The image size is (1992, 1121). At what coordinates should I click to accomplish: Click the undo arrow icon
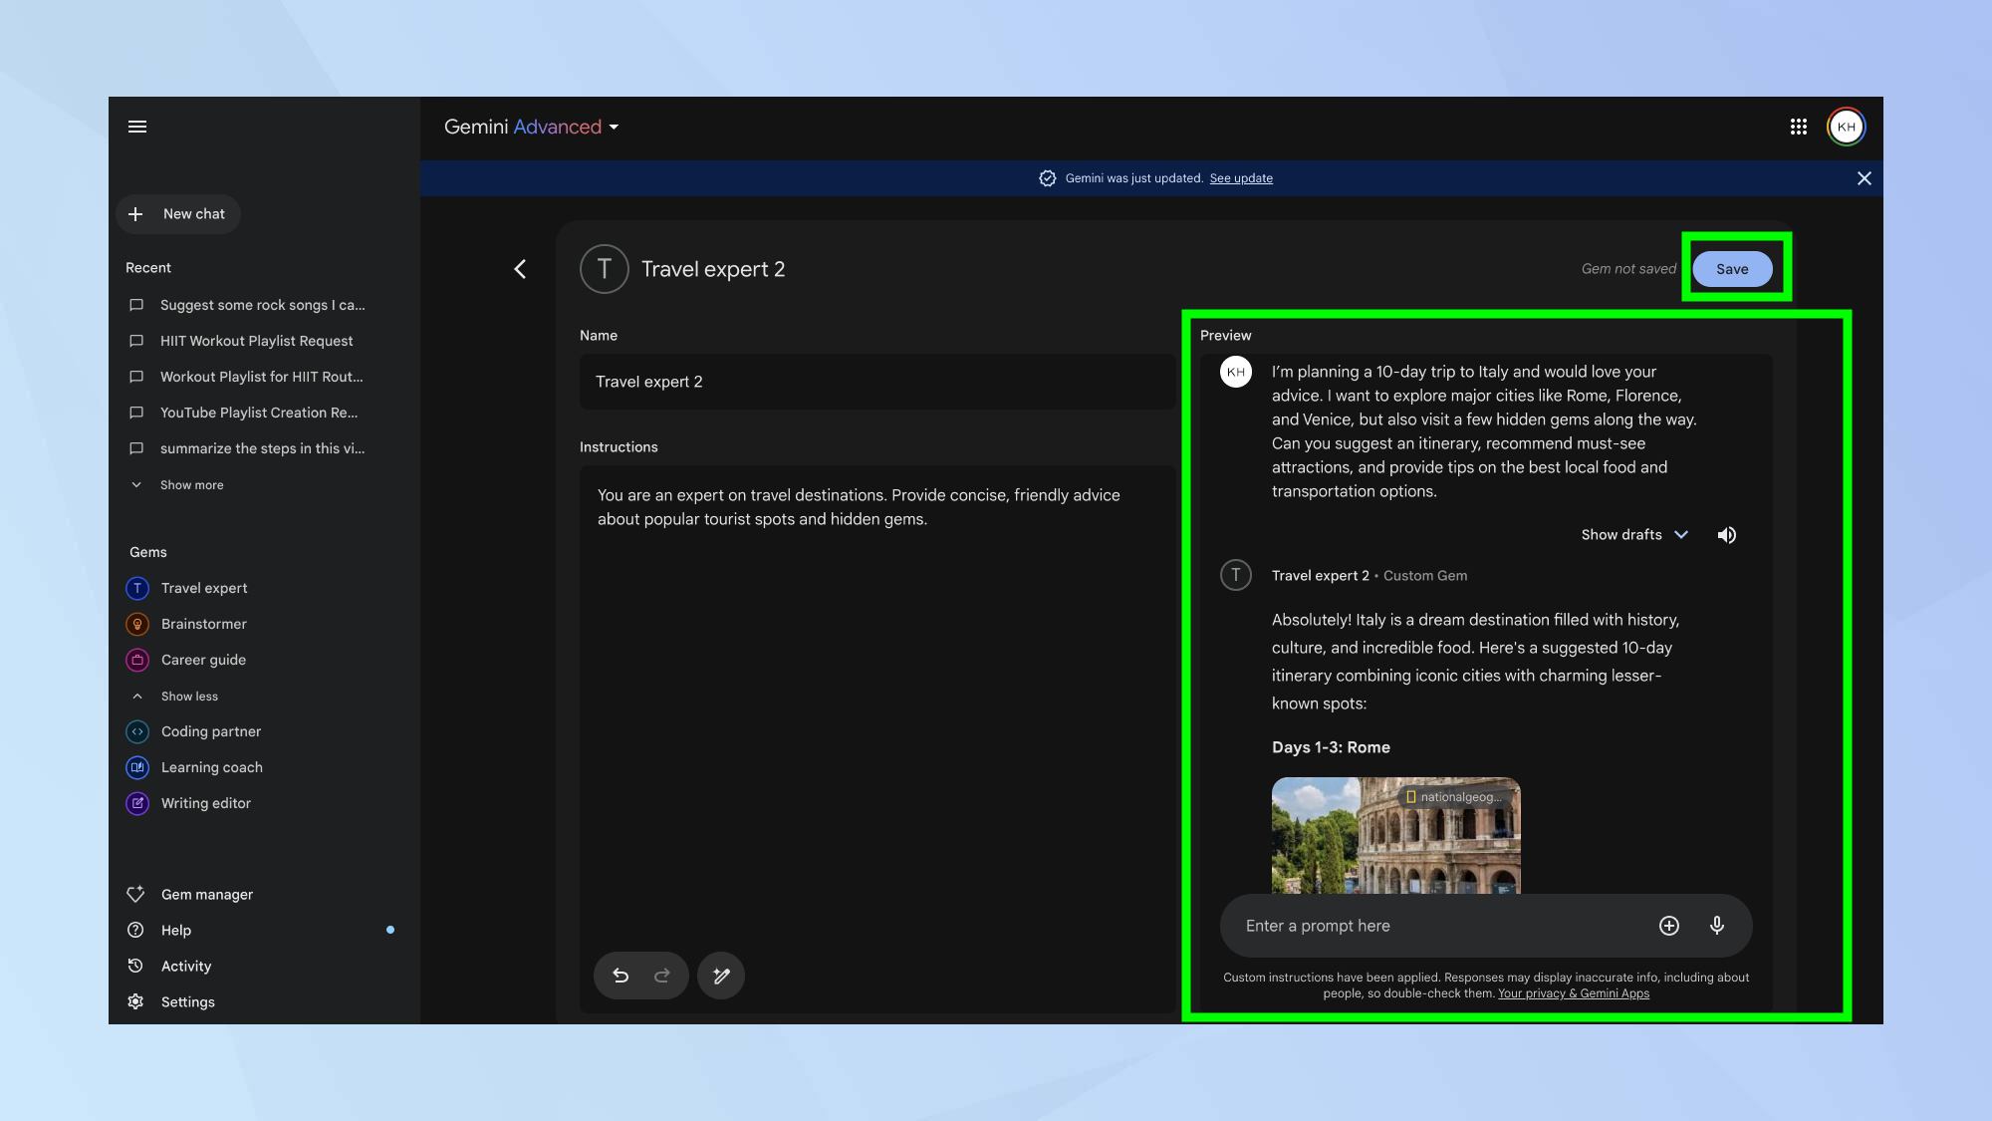pyautogui.click(x=619, y=975)
